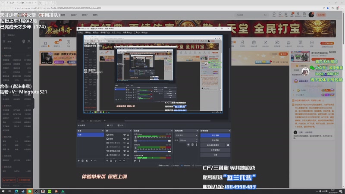Lock the 音频输出采集 source
Viewport: 345px width, 194px height.
128,151
